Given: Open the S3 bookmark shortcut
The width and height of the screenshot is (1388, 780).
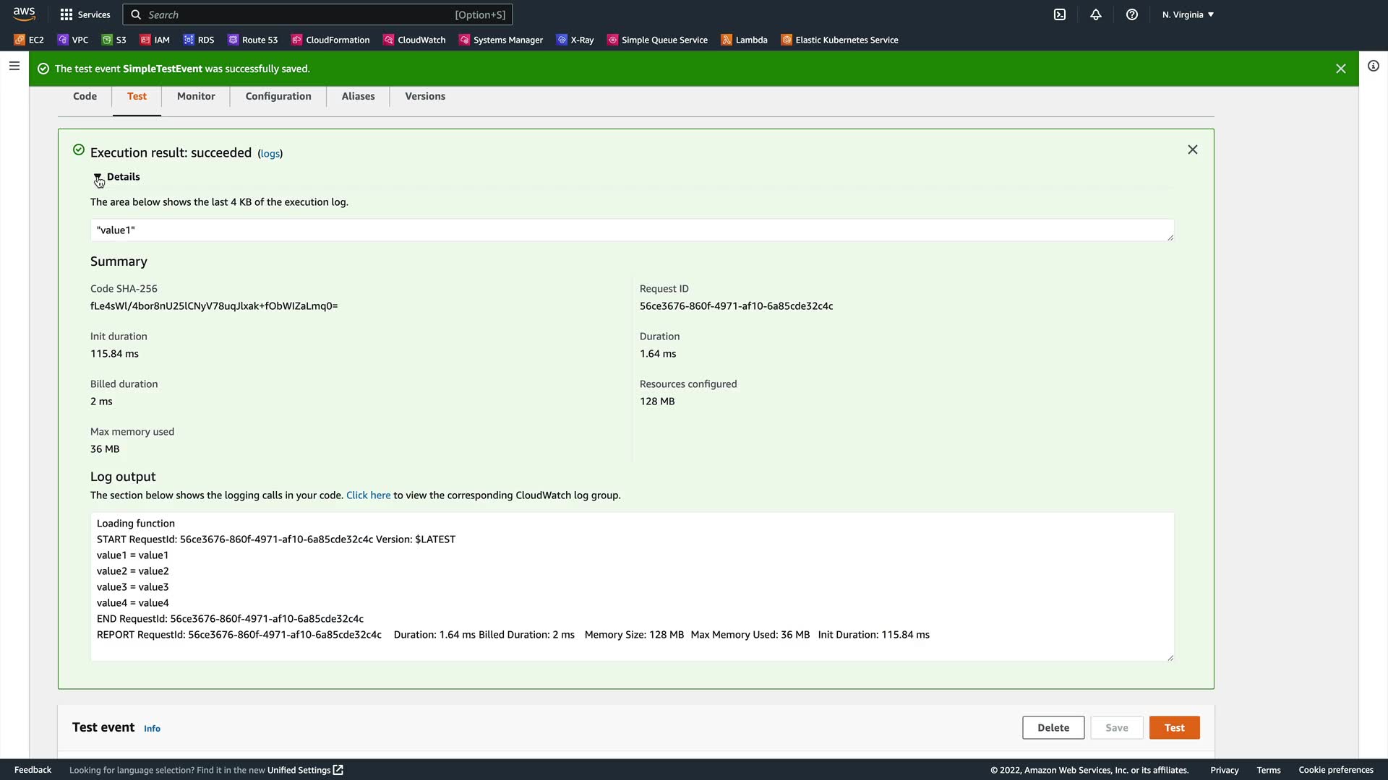Looking at the screenshot, I should pyautogui.click(x=114, y=40).
